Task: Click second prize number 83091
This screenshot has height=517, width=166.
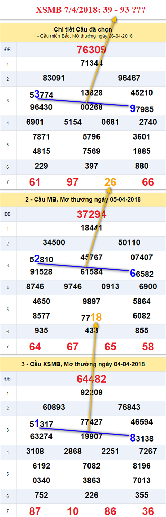Action: 54,78
